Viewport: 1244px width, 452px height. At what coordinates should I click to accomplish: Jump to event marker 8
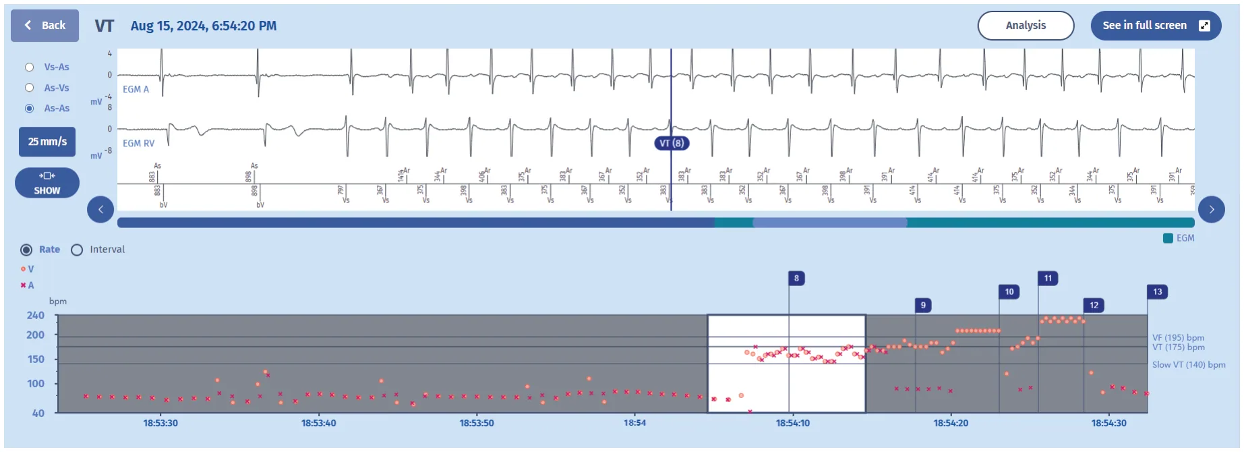796,278
